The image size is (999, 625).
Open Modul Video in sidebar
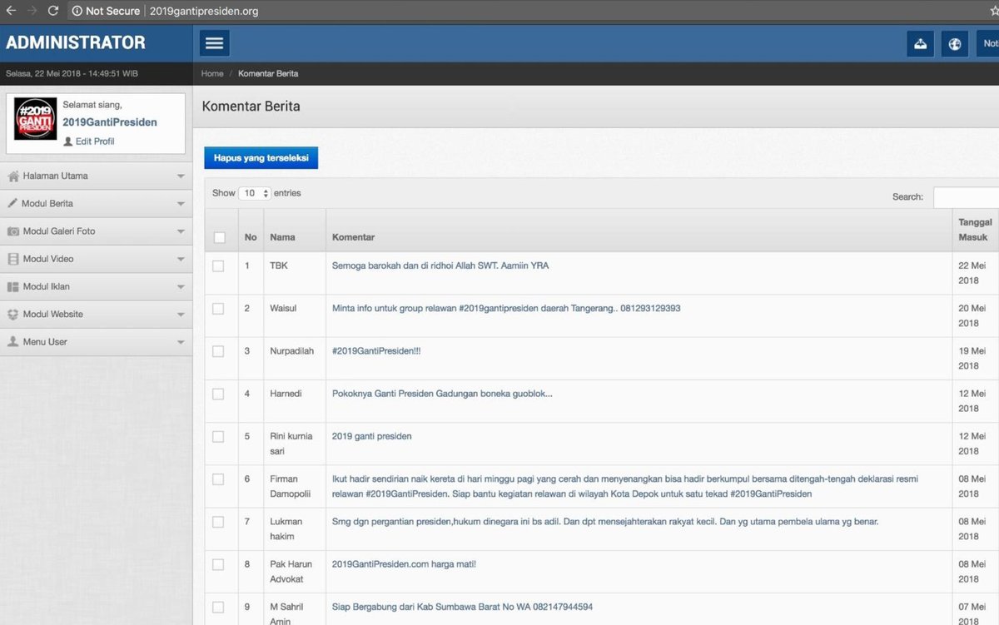(x=97, y=259)
